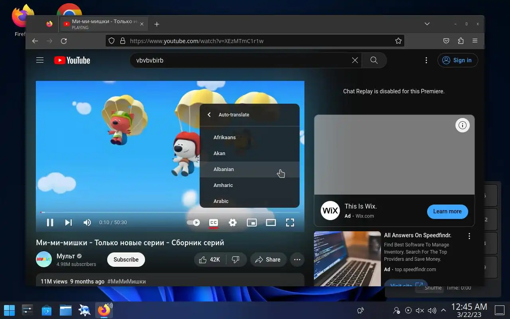Screen dimensions: 510x319
Task: Open a new browser tab
Action: [x=157, y=24]
